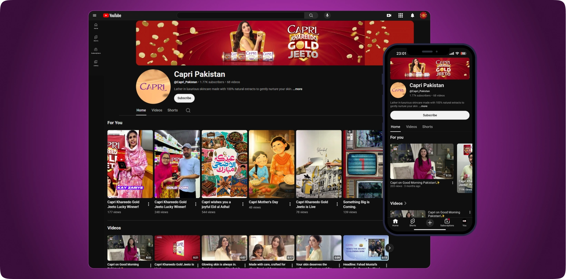Viewport: 566px width, 279px height.
Task: Open the Create video camera icon
Action: (389, 15)
